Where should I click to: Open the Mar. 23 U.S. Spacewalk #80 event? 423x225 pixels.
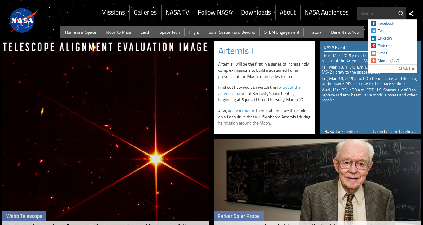point(369,95)
